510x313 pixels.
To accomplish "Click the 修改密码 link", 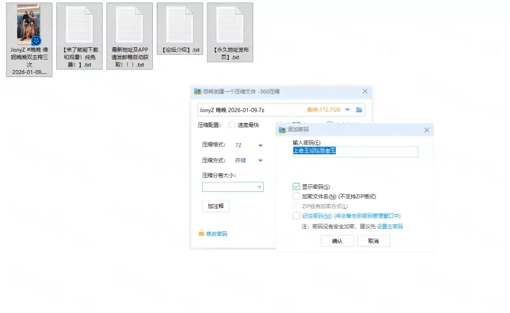I will [x=217, y=234].
